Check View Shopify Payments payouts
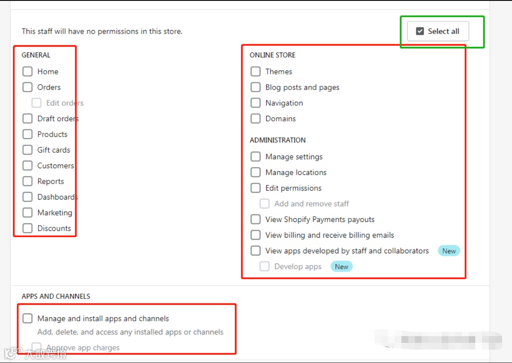 click(256, 219)
